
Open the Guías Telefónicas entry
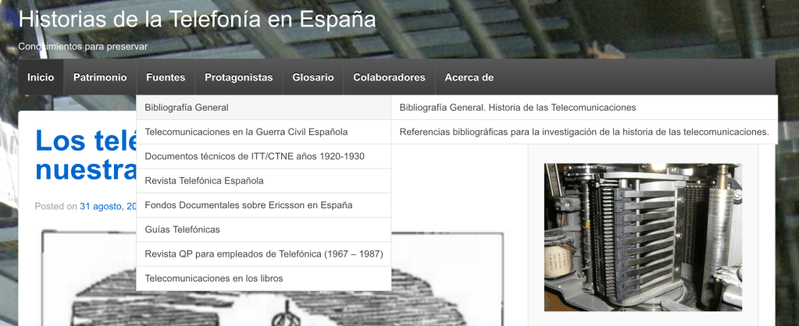pos(183,229)
